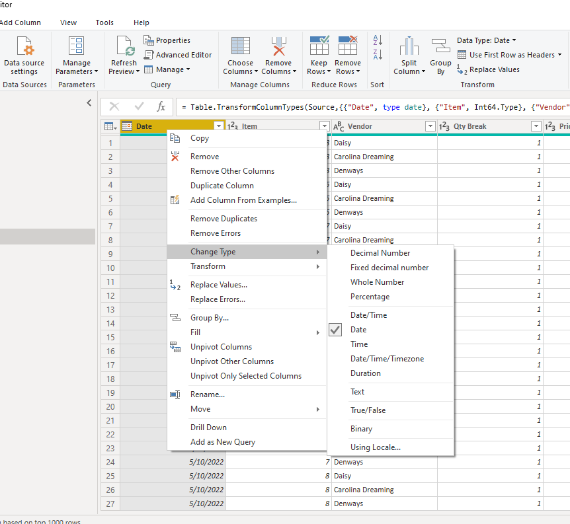Open Qty Break column filter dropdown

[x=536, y=126]
